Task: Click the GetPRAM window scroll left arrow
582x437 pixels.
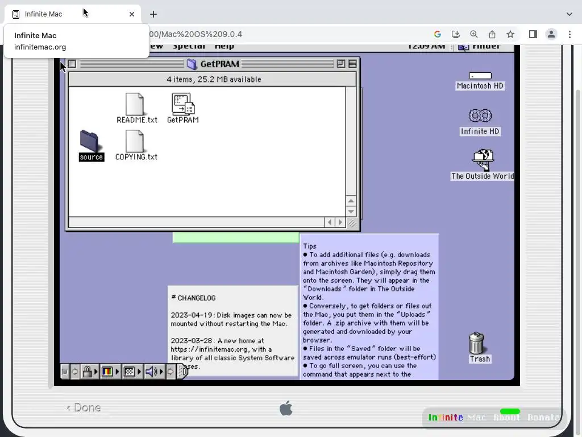Action: tap(330, 222)
